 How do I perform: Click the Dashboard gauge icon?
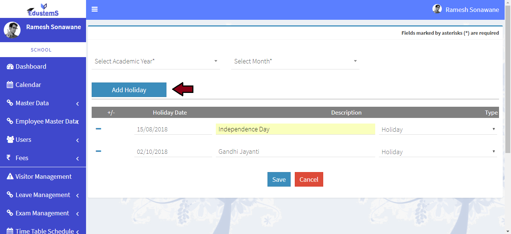click(x=10, y=66)
